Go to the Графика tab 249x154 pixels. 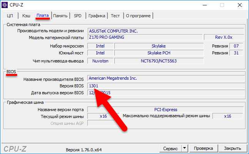pyautogui.click(x=97, y=16)
